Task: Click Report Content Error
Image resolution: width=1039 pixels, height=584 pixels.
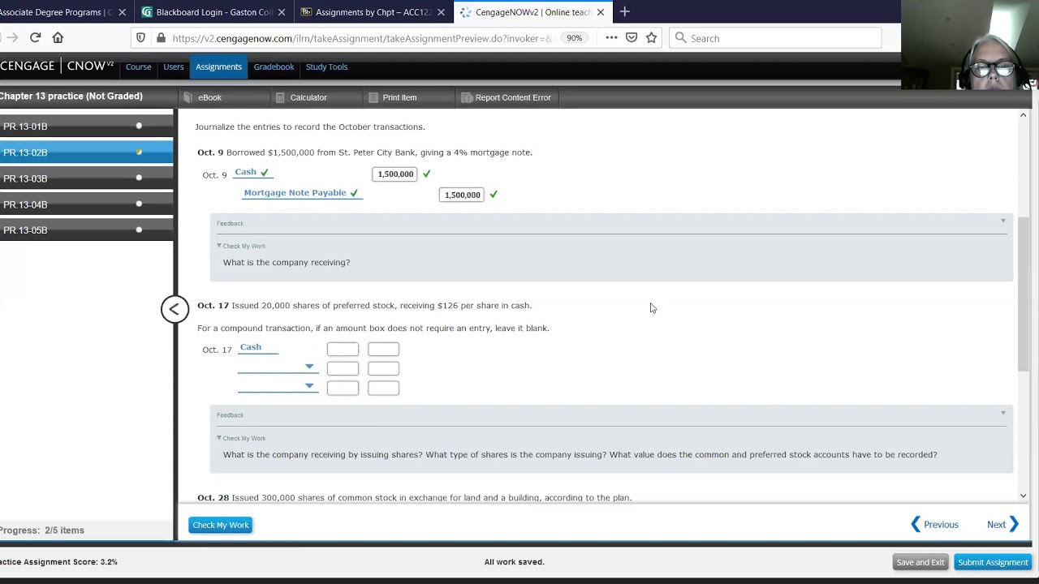Action: (507, 97)
